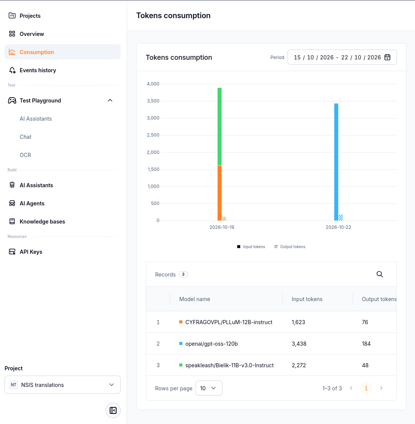Open the NSIS translations project dropdown
Screen dimensions: 415x424
[62, 385]
